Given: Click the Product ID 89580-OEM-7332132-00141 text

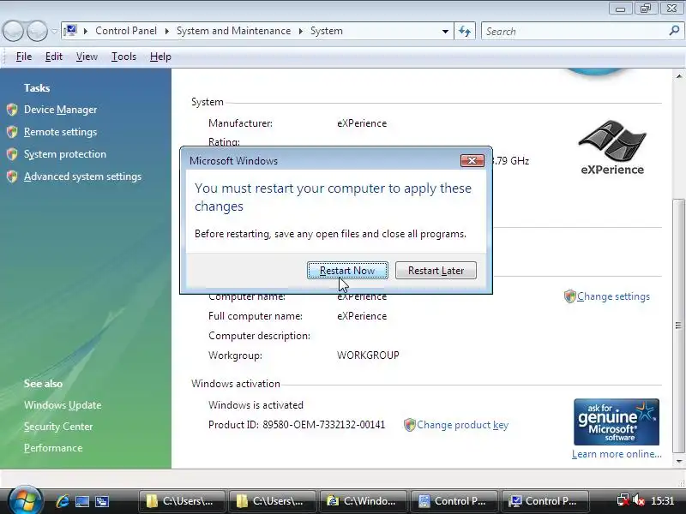Looking at the screenshot, I should coord(297,425).
